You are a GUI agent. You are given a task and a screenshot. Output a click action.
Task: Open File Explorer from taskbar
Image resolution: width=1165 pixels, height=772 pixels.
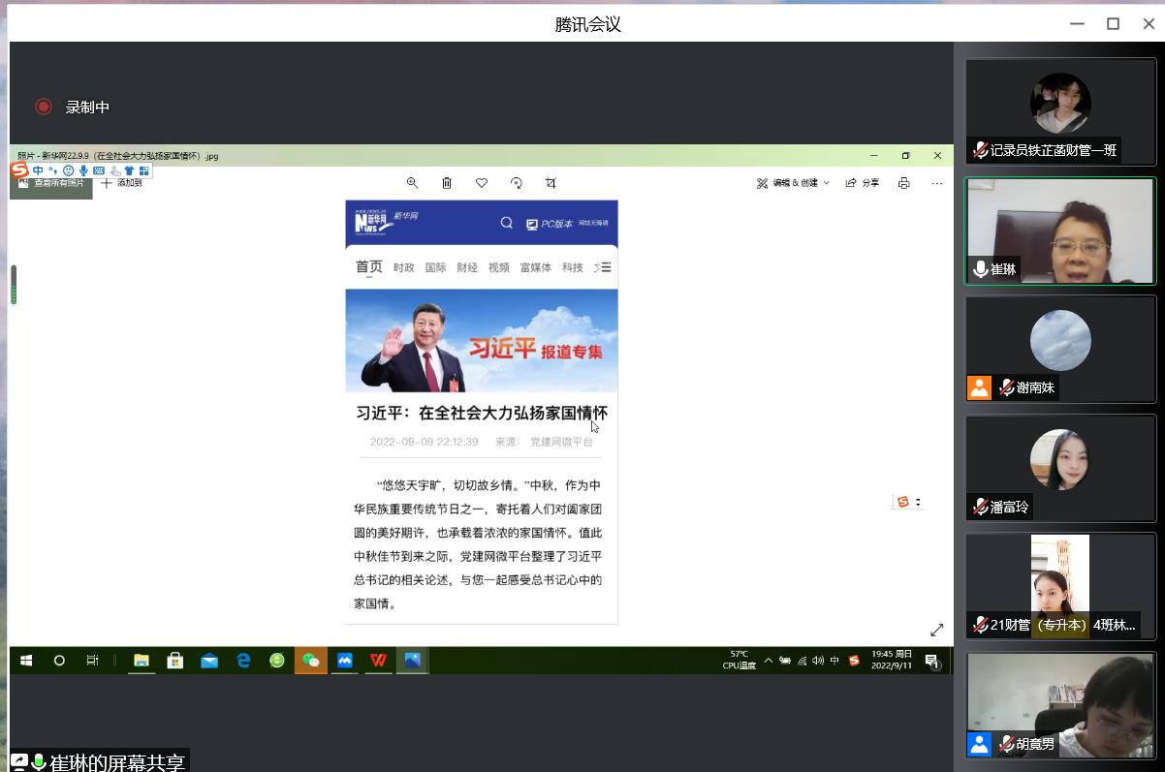point(142,661)
